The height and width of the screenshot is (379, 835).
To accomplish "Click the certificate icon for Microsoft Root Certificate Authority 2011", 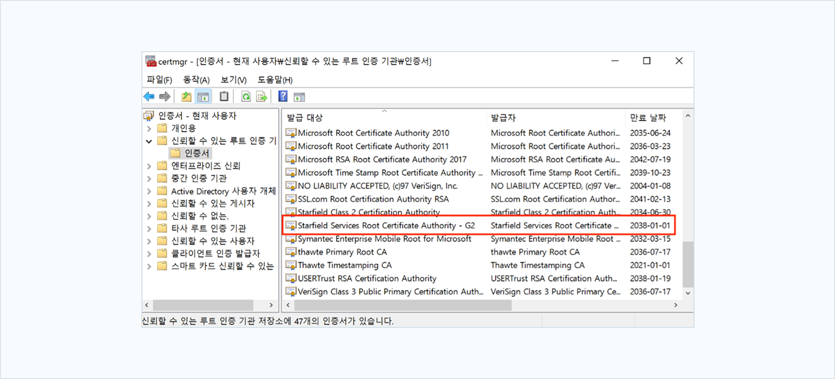I will [291, 146].
